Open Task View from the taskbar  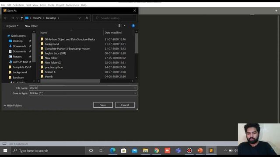[x=101, y=150]
